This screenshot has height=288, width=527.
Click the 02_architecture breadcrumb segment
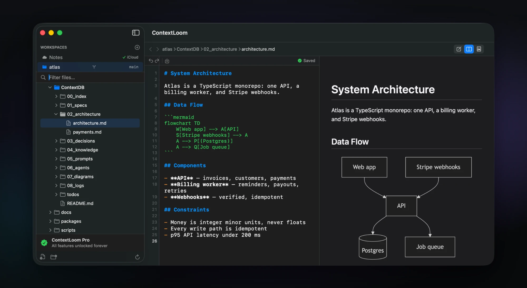click(220, 49)
